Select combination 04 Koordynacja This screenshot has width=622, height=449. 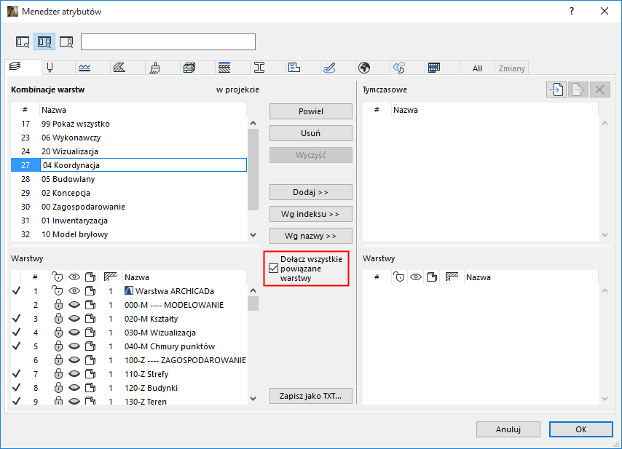point(129,165)
